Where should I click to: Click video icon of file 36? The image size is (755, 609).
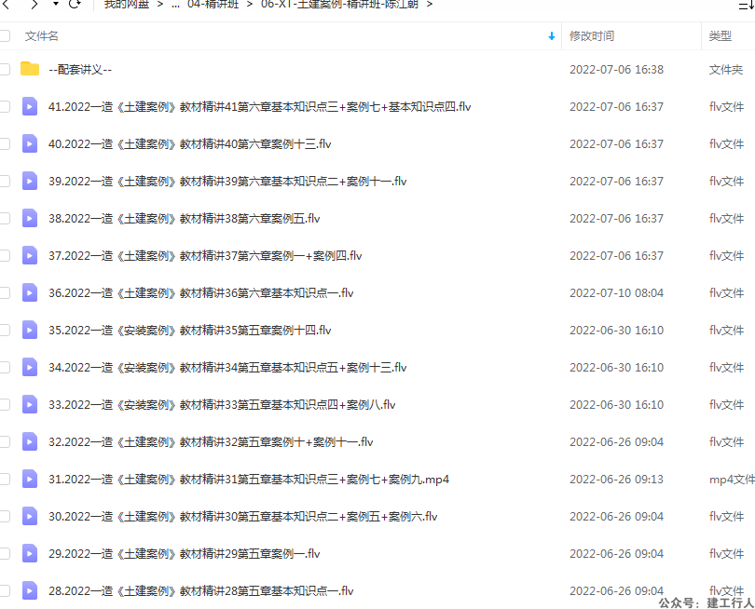point(30,293)
